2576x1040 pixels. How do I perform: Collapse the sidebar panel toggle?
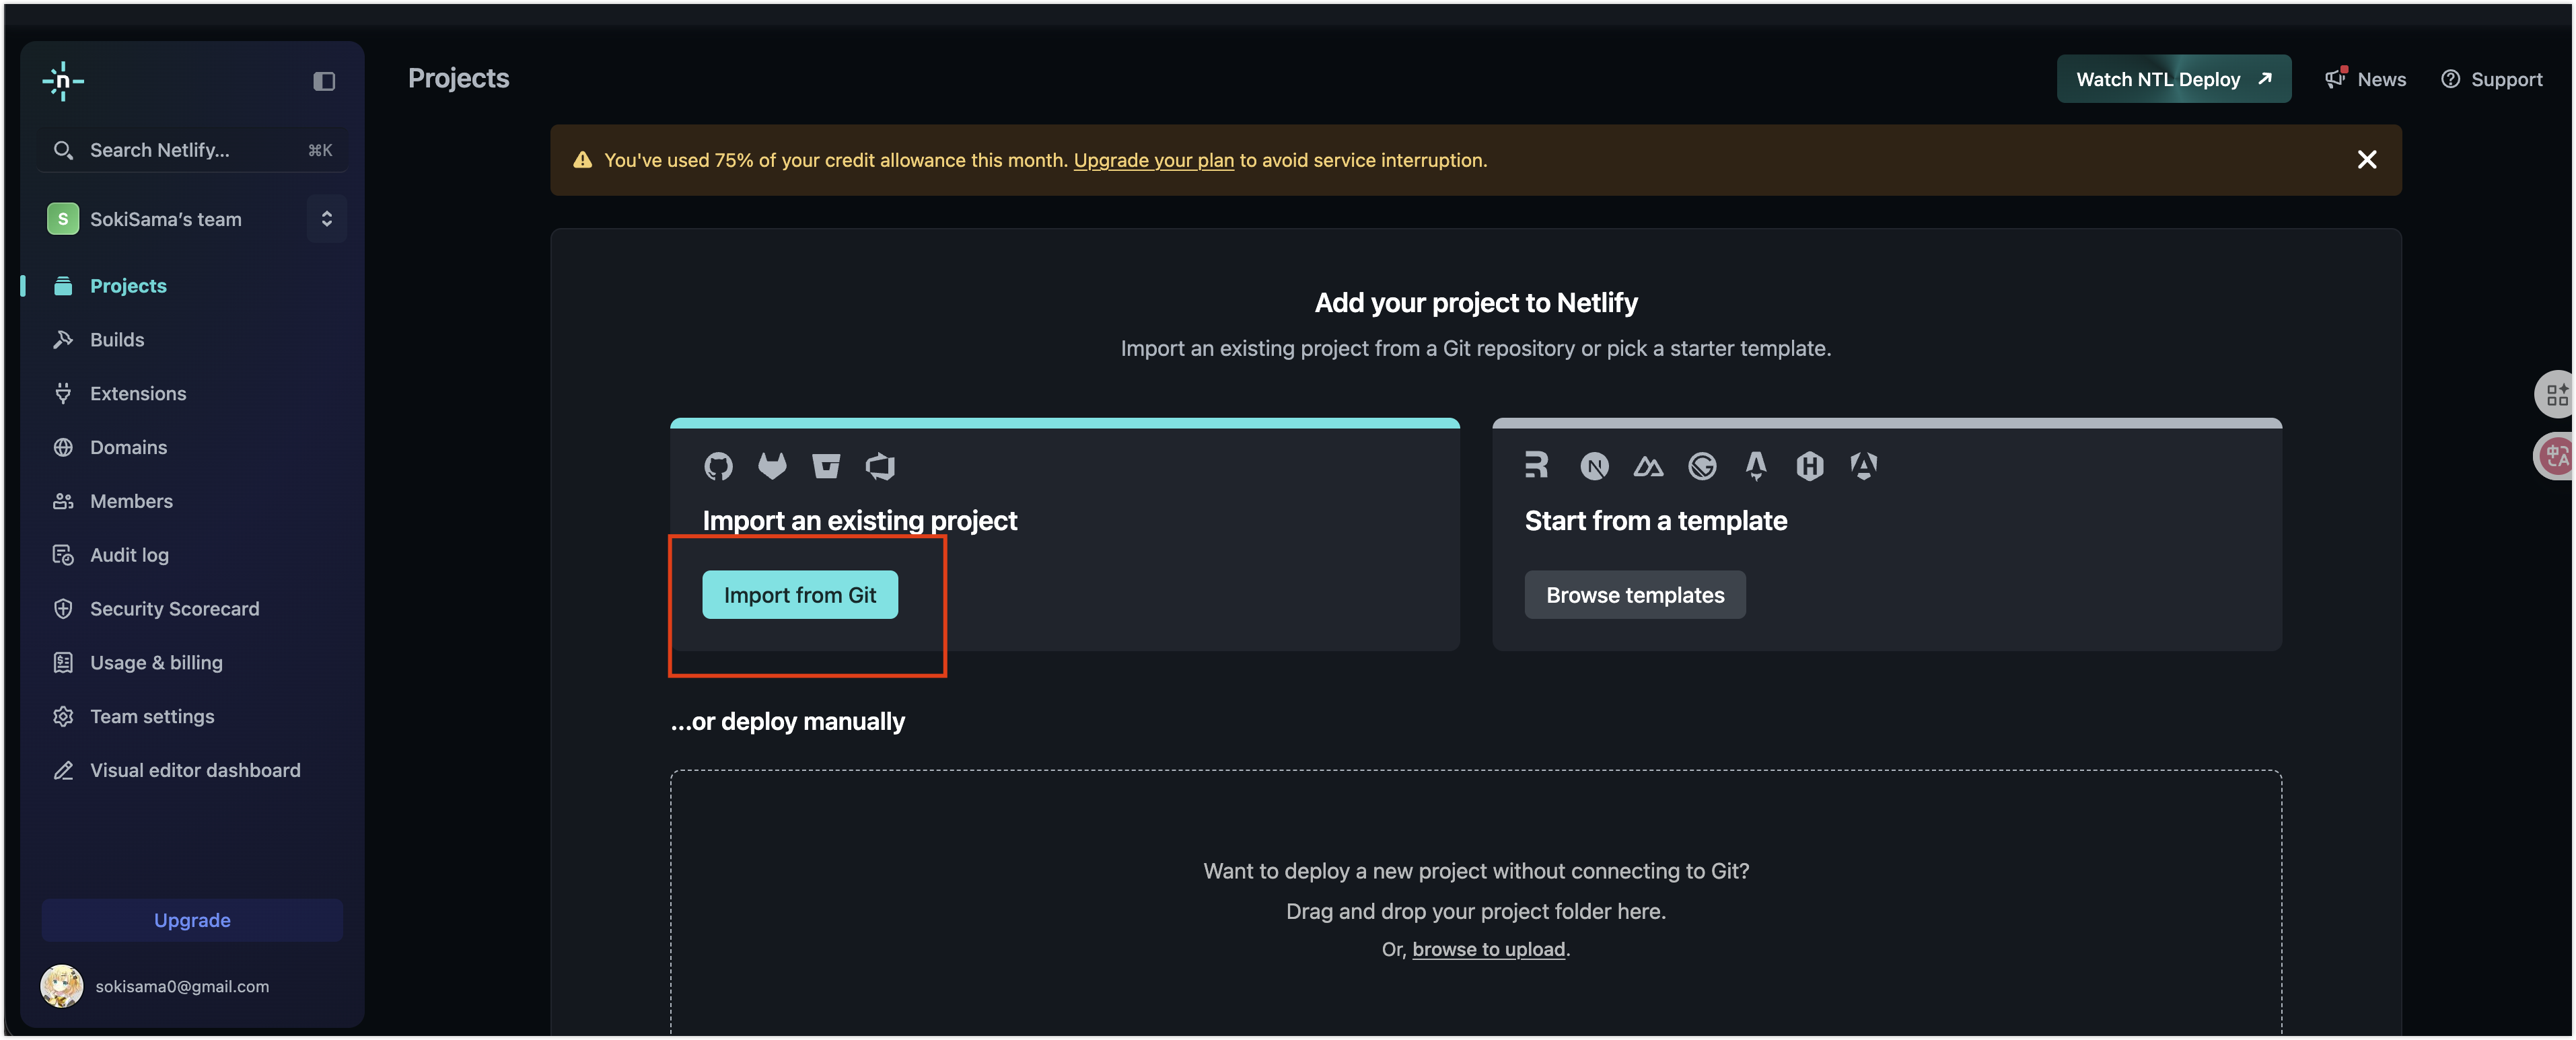pos(324,81)
